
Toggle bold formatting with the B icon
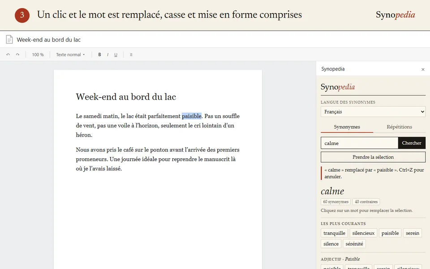pos(99,55)
